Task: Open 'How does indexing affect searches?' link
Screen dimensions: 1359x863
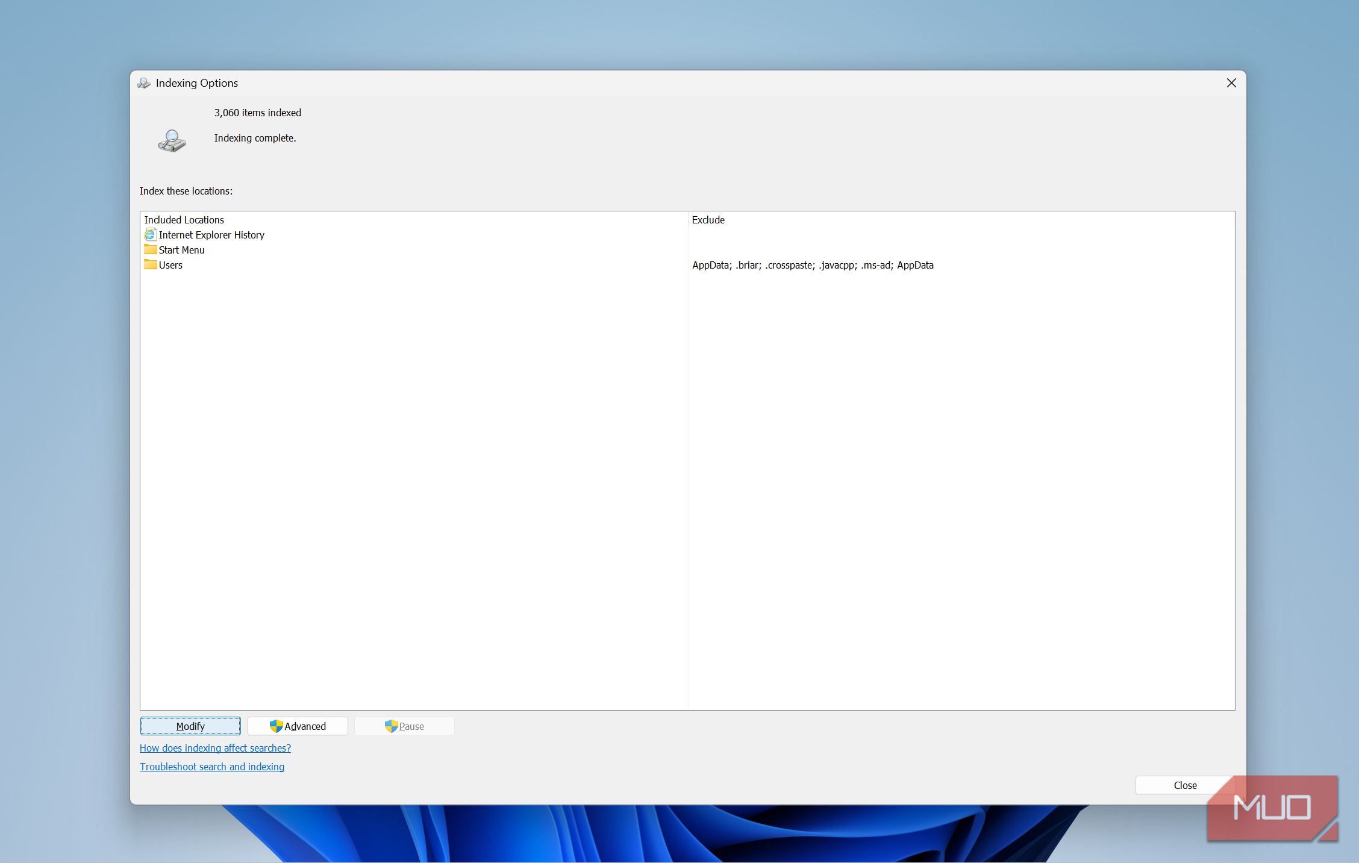Action: click(215, 747)
